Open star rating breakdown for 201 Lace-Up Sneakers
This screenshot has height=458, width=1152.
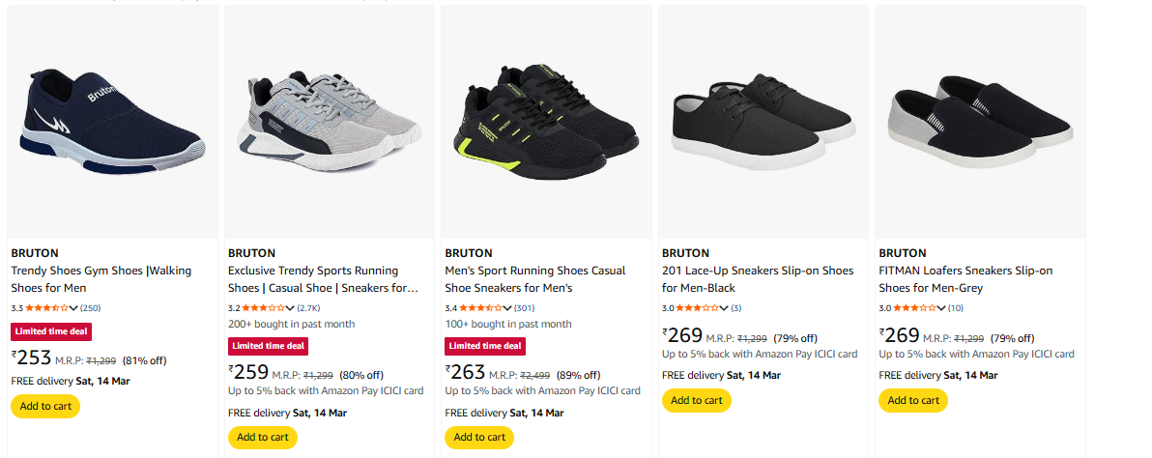(725, 308)
